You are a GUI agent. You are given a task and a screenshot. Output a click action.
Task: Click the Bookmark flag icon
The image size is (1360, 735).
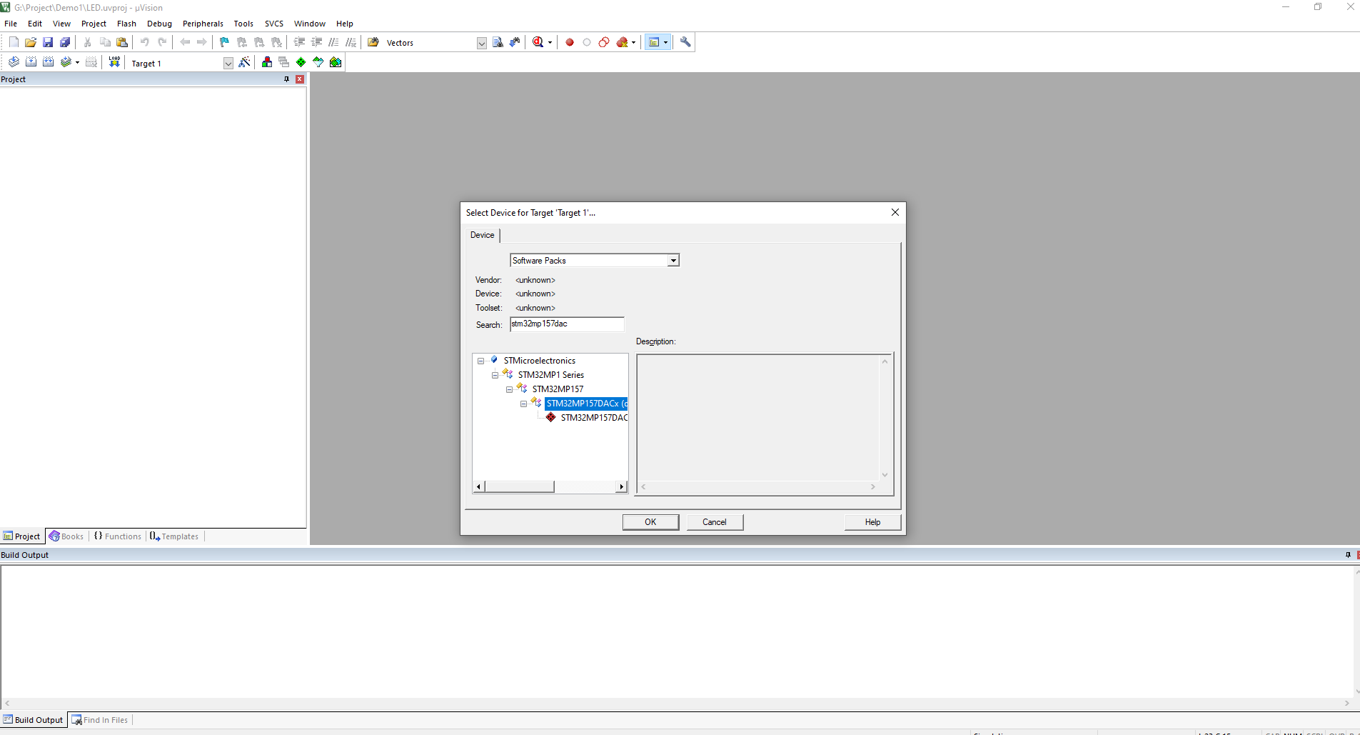point(224,42)
